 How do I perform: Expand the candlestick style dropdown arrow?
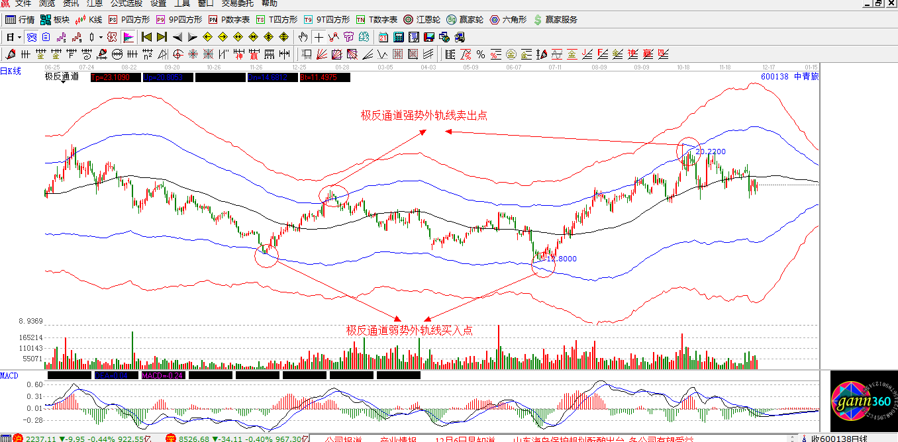pos(100,37)
